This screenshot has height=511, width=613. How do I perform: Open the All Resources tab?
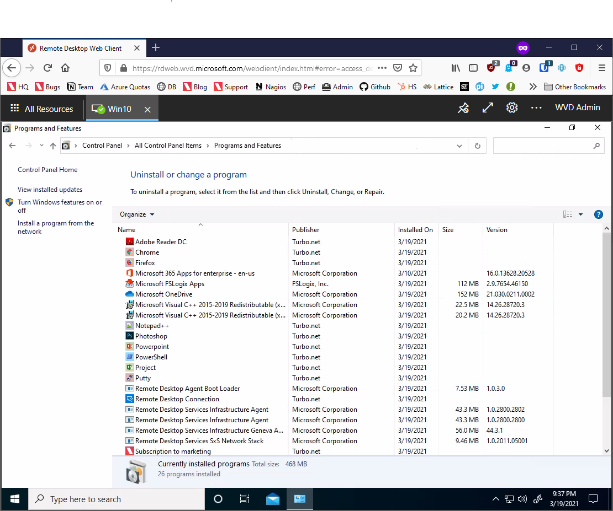coord(42,109)
